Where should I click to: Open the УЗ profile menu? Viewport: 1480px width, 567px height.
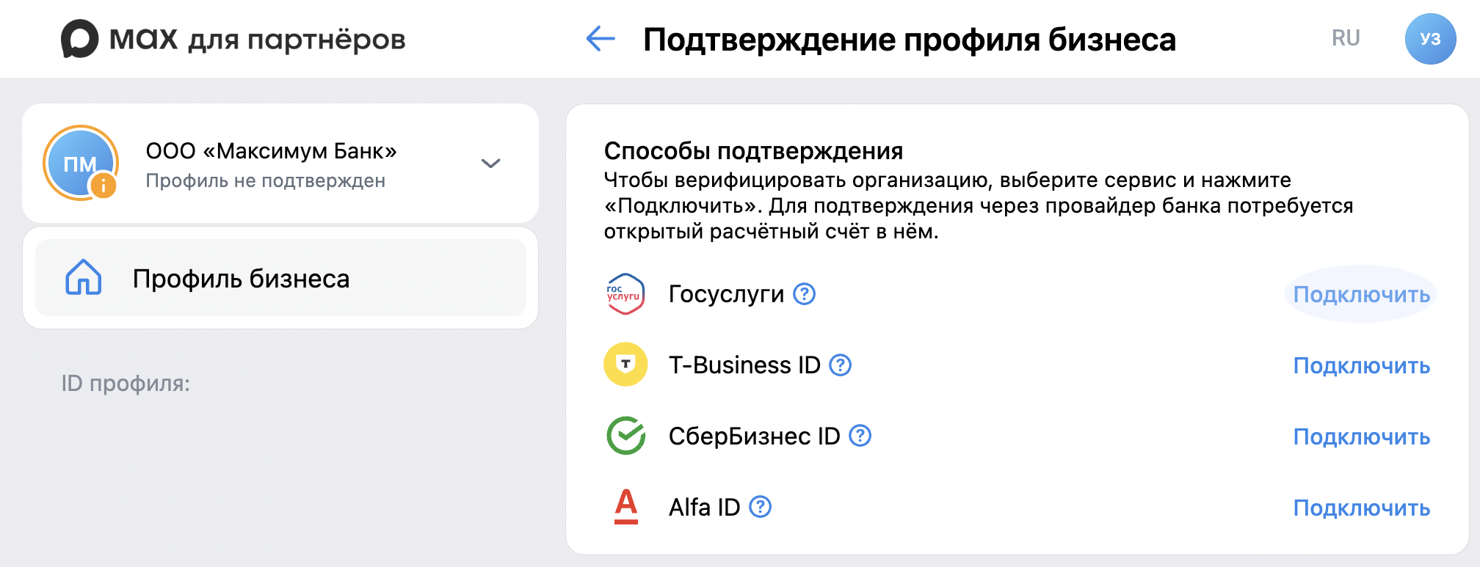click(1430, 38)
